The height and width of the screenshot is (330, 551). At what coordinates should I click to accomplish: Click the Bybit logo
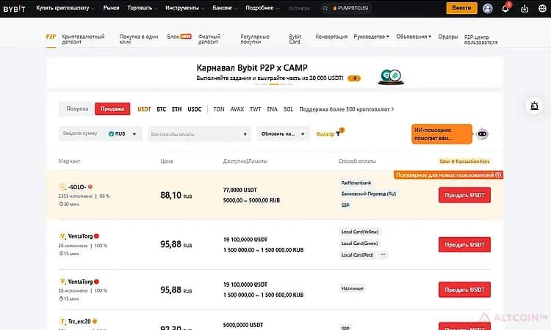click(x=14, y=8)
